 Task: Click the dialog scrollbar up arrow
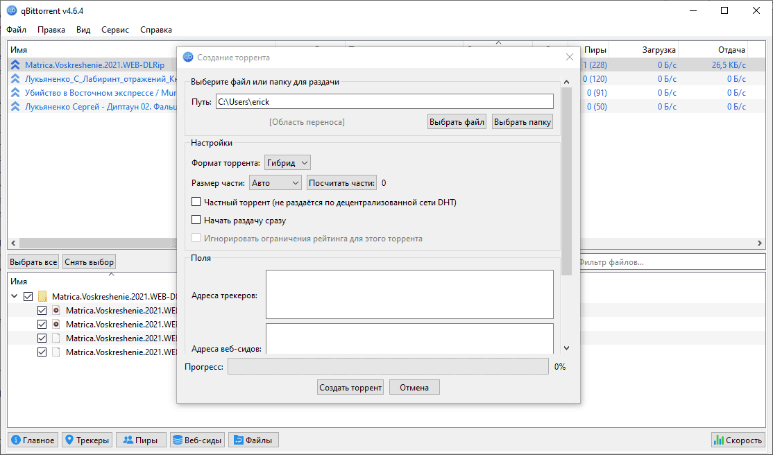click(x=566, y=82)
